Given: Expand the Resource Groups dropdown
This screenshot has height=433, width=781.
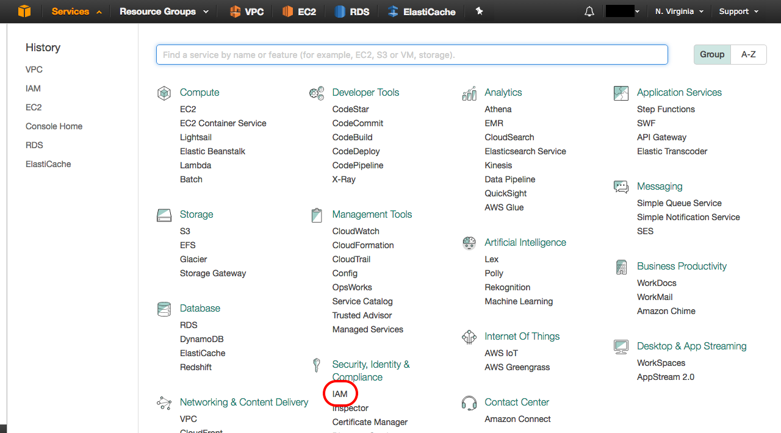Looking at the screenshot, I should [x=164, y=12].
